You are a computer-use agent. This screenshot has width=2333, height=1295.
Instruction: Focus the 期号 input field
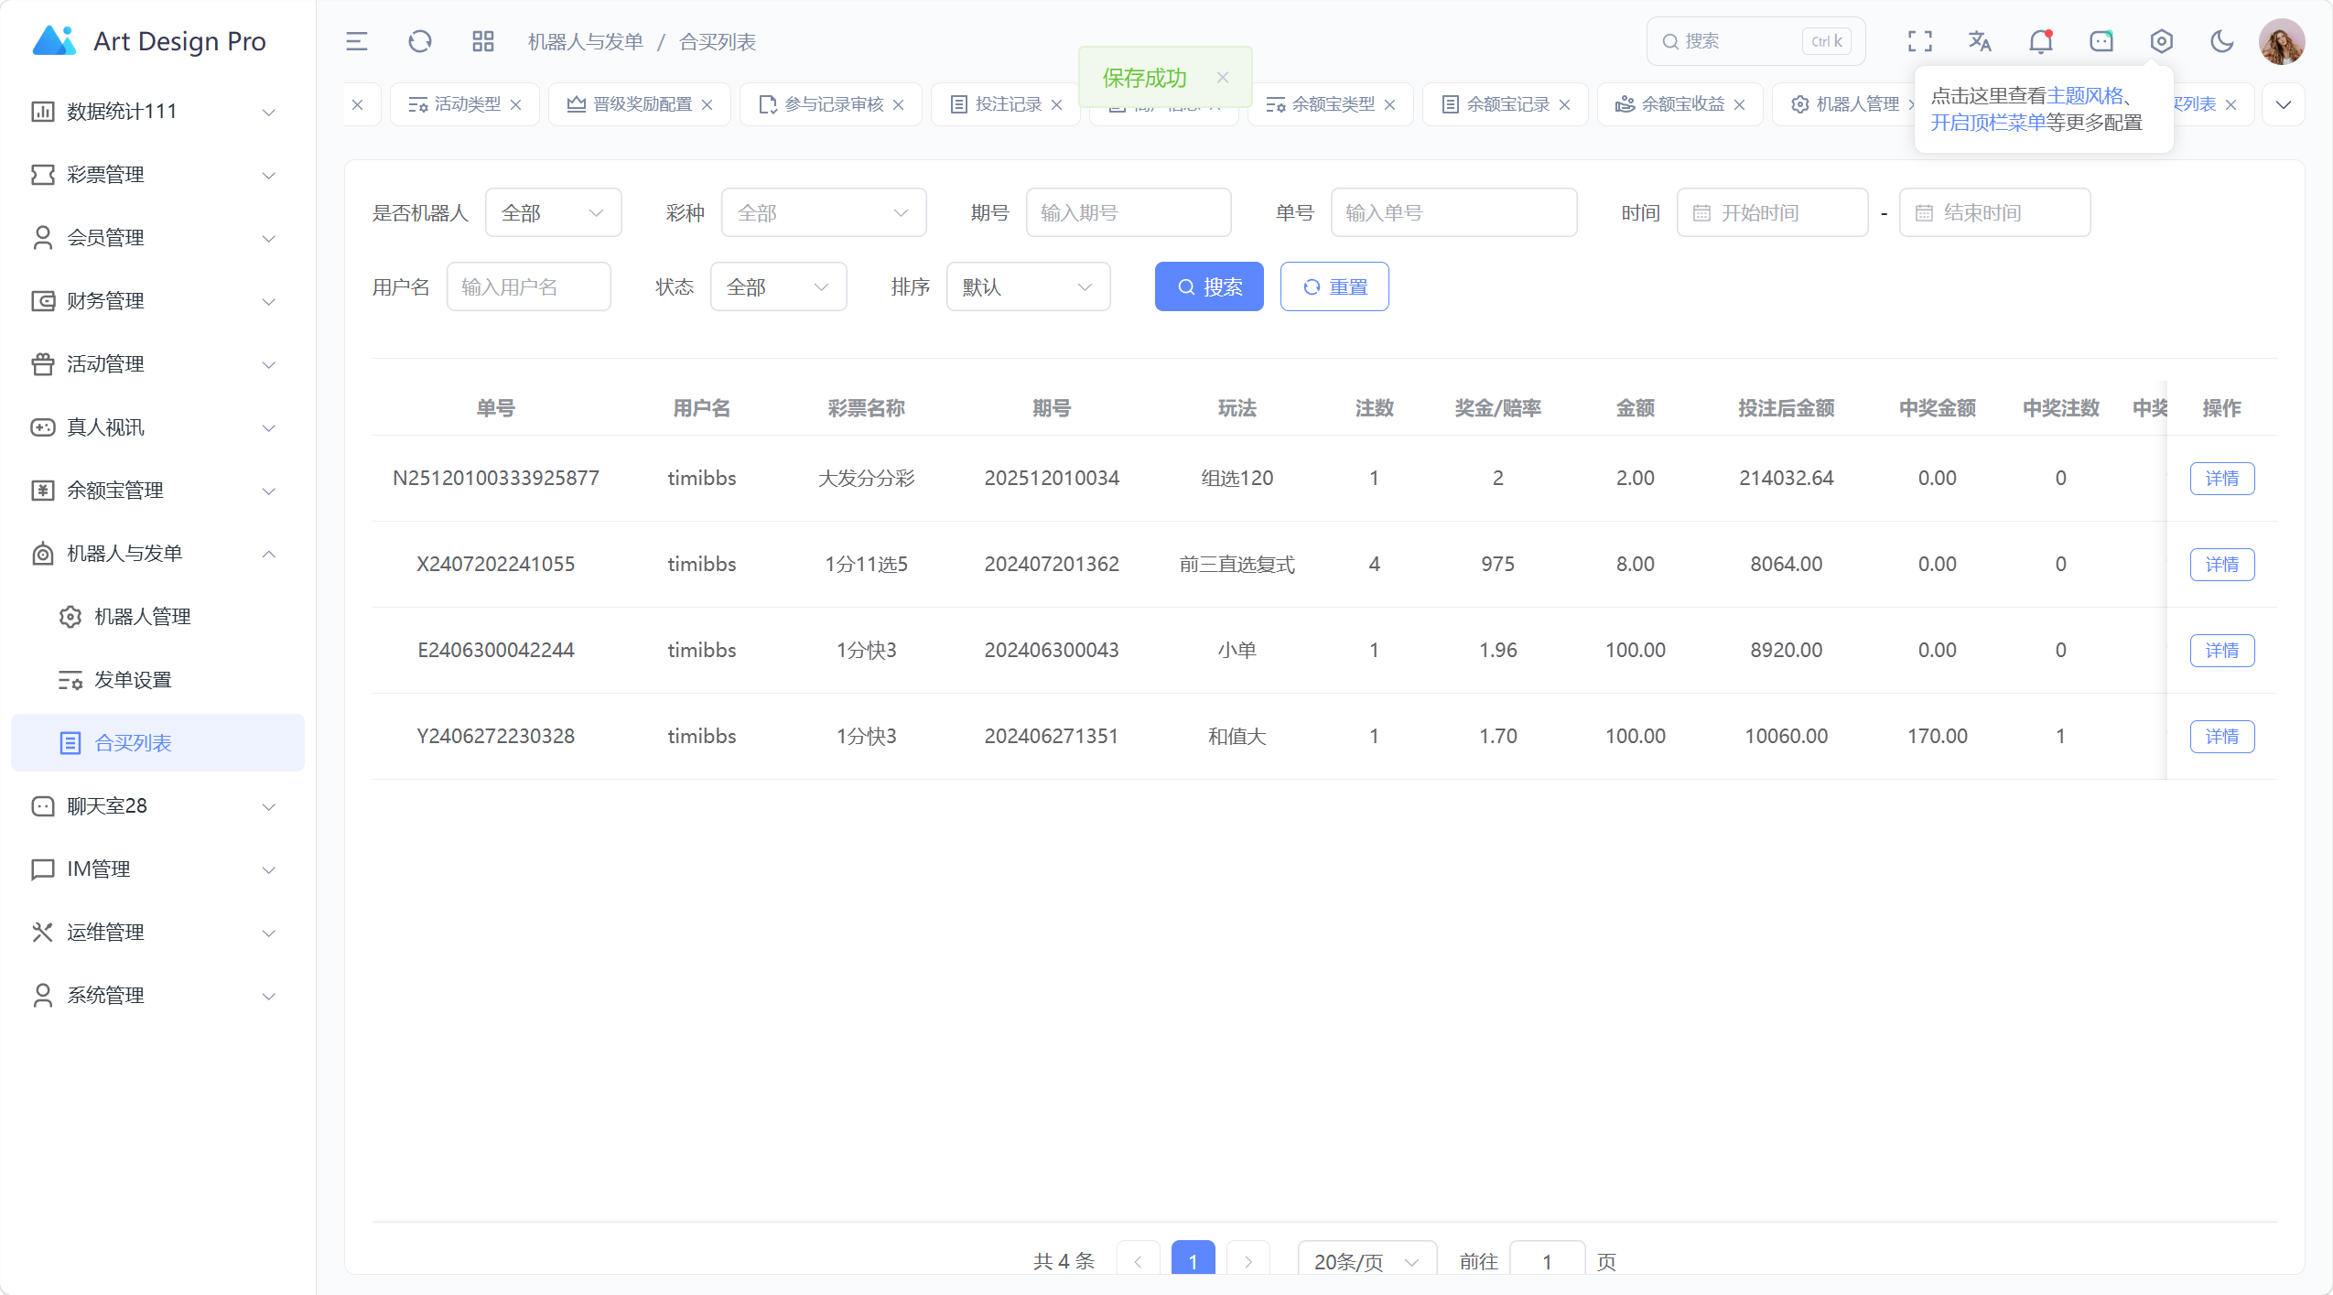coord(1128,212)
